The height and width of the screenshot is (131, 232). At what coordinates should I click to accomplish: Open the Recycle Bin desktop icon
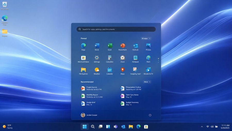(x=5, y=6)
